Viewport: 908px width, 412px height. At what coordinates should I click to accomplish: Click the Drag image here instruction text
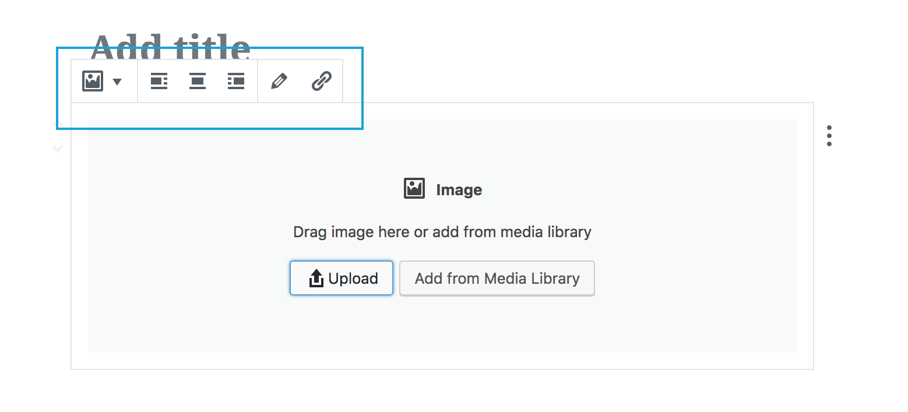pos(442,232)
